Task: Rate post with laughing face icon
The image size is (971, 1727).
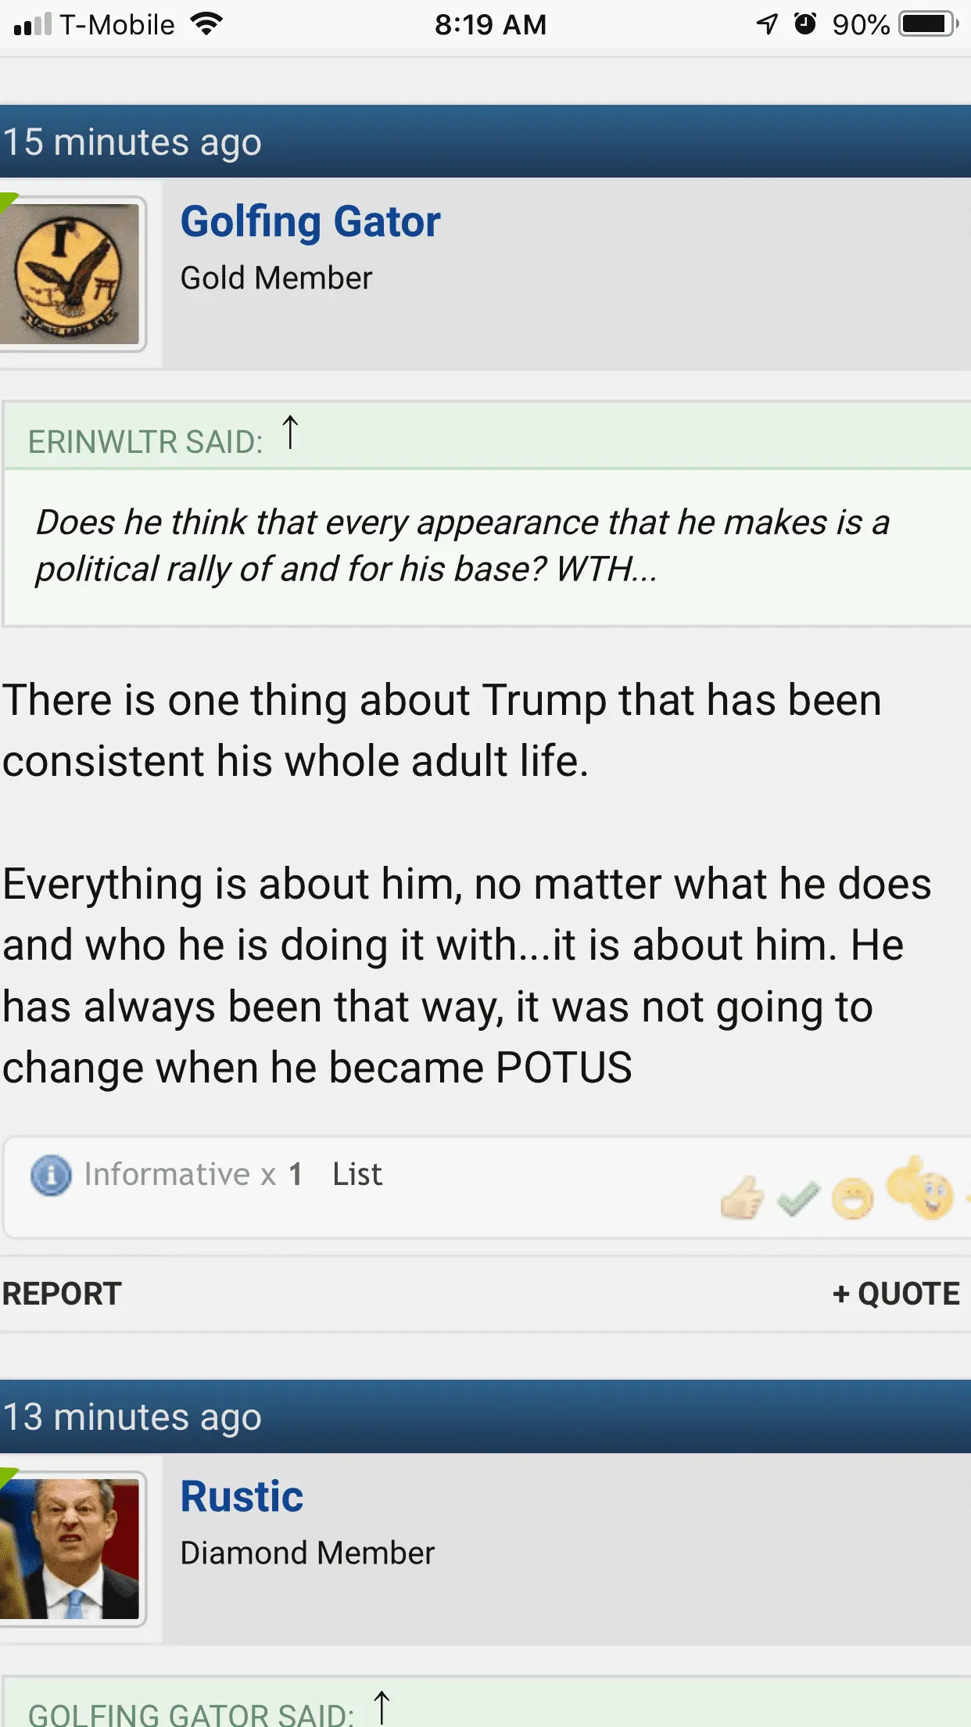Action: click(852, 1198)
